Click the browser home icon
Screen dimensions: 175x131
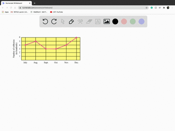click(x=15, y=8)
